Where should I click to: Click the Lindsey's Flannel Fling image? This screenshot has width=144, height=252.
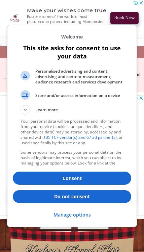click(72, 239)
